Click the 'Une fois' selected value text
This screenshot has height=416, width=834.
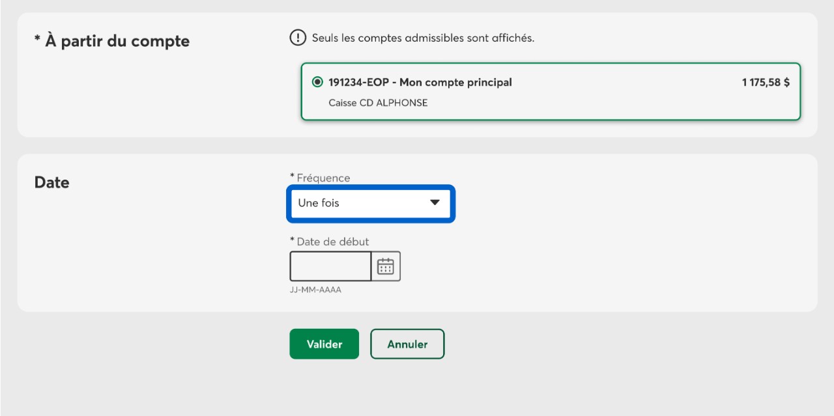click(x=319, y=203)
